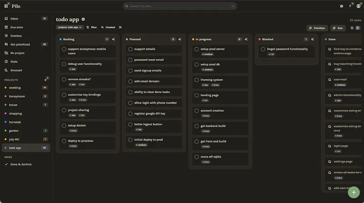Open the customize key bindings card
This screenshot has width=364, height=203.
(x=88, y=97)
